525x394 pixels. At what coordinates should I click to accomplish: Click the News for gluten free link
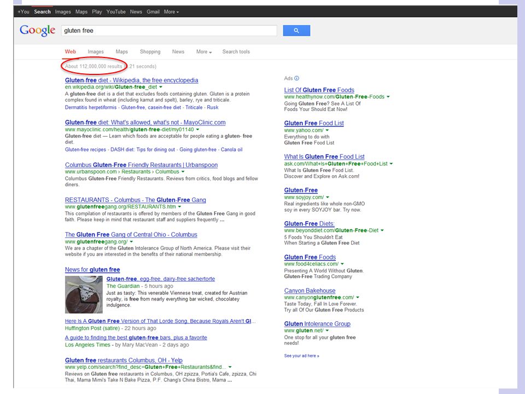coord(92,270)
